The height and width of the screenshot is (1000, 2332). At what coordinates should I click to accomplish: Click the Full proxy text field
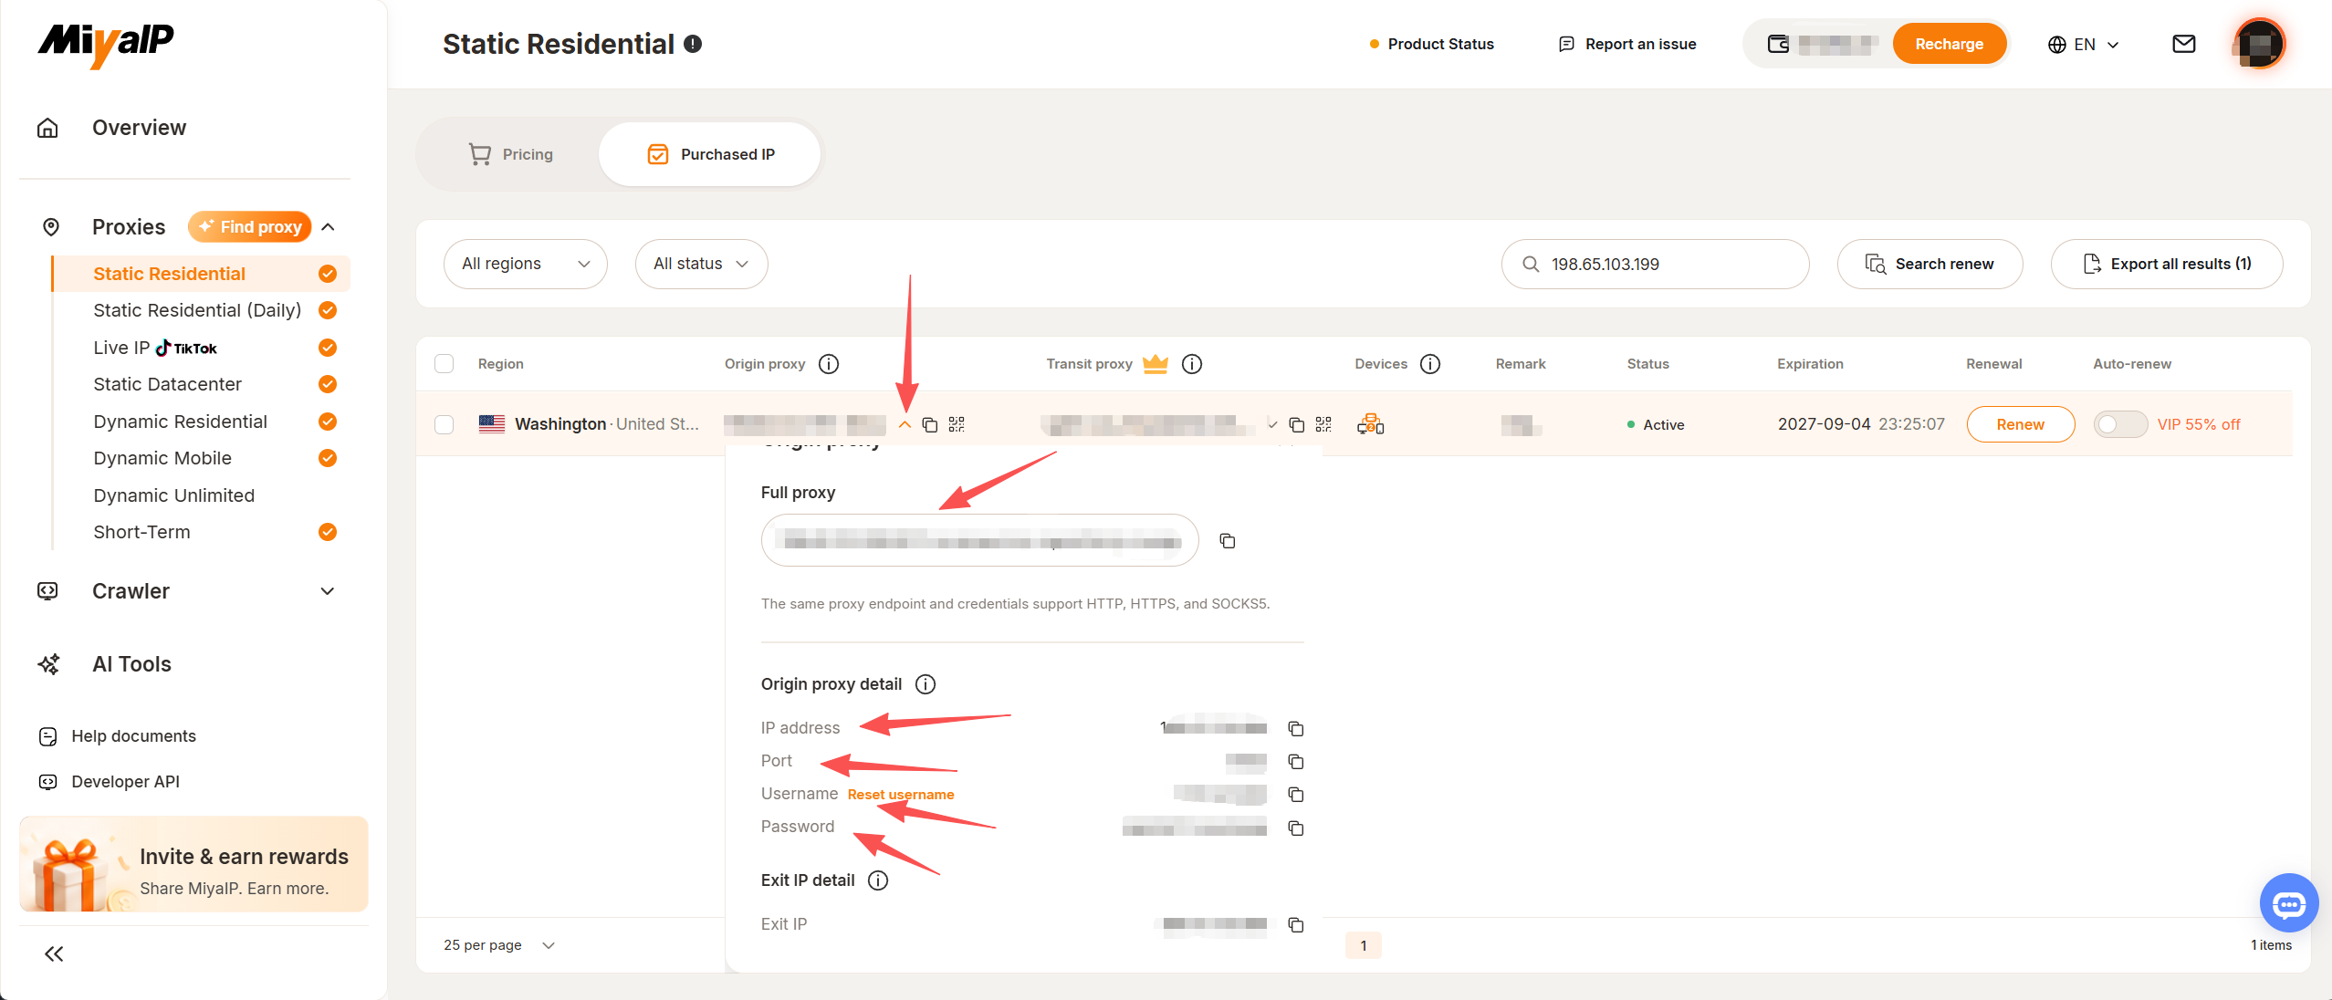(x=979, y=541)
